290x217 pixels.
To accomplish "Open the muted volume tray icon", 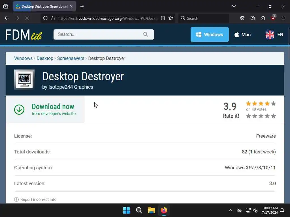I will tap(256, 210).
